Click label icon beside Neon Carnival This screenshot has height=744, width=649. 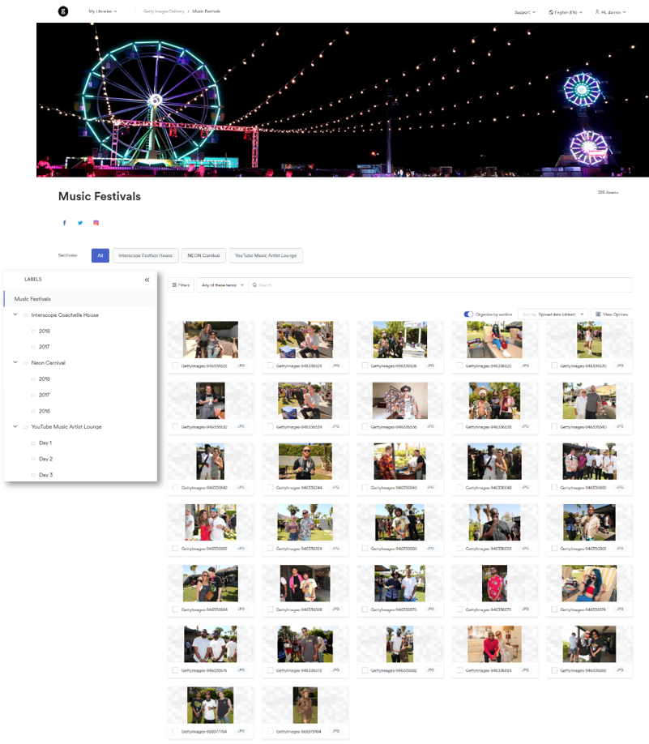point(26,363)
